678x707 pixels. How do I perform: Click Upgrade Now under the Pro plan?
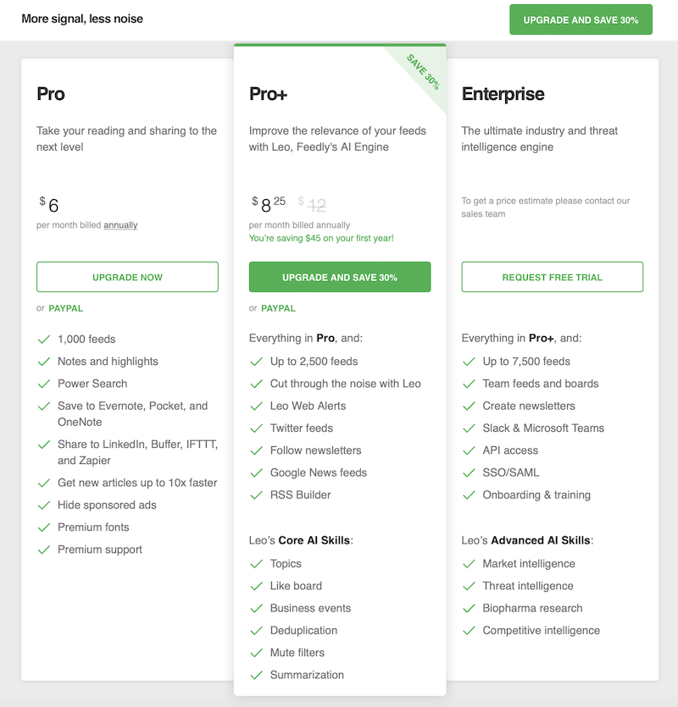coord(127,277)
